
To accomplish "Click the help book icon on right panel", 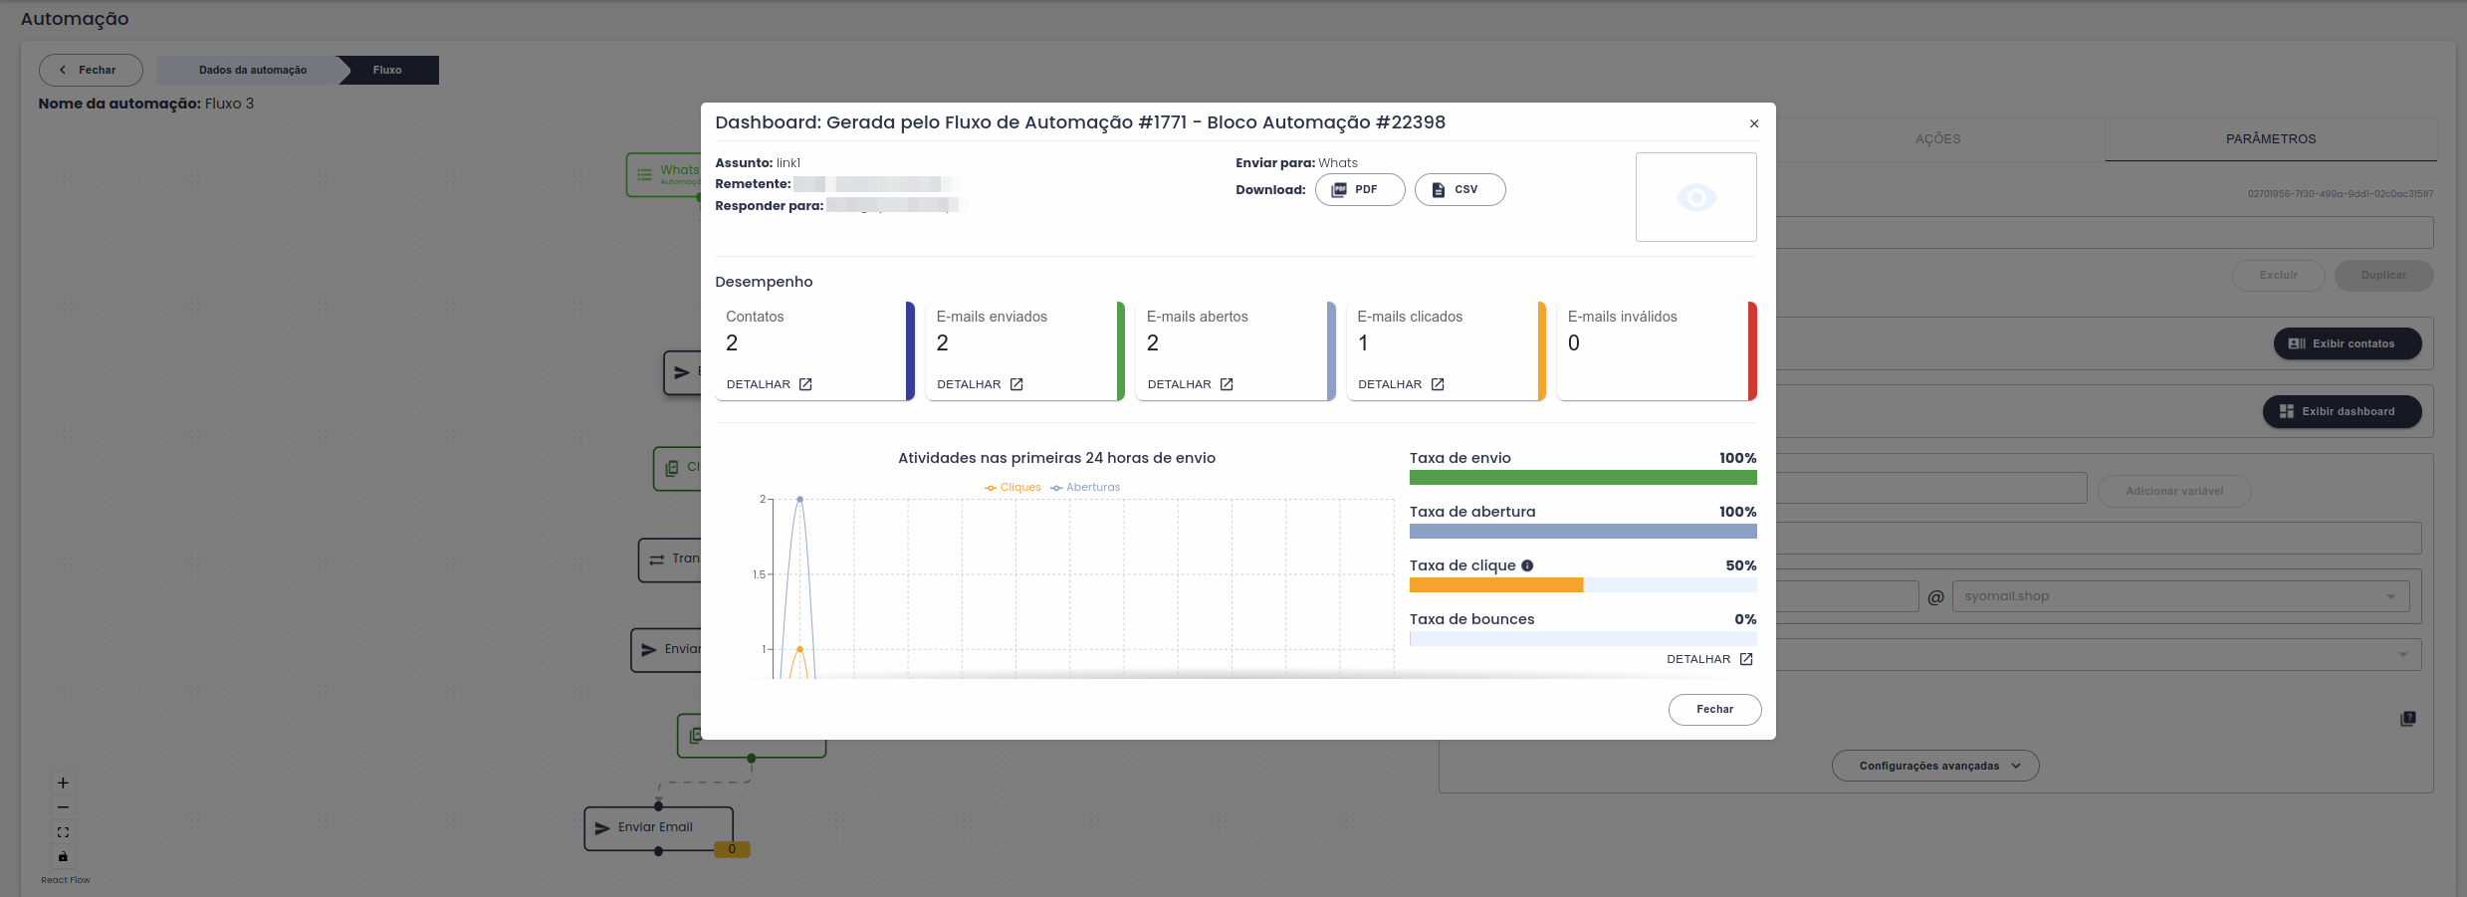I will click(x=2407, y=719).
